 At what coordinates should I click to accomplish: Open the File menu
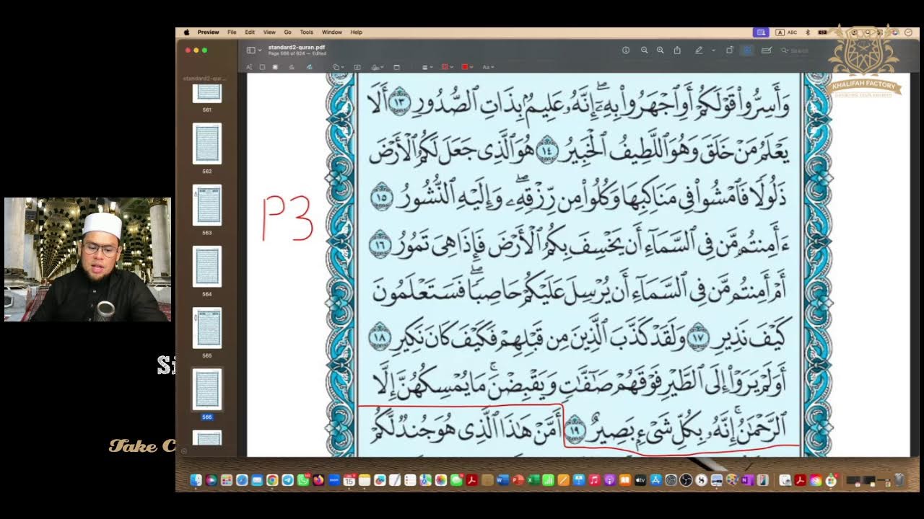pos(232,32)
